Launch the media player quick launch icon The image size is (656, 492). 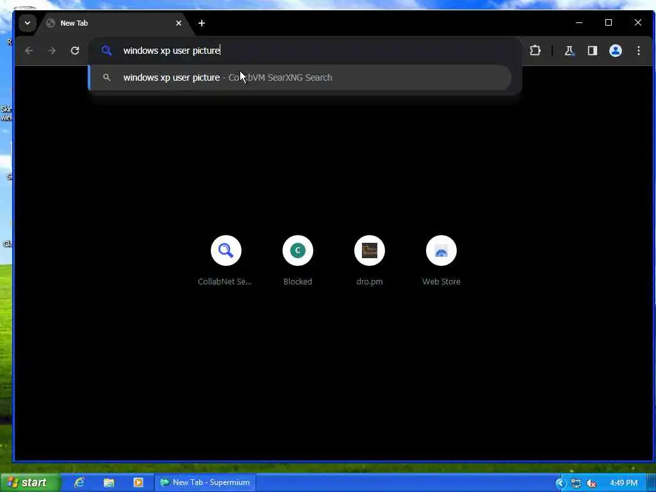coord(138,482)
